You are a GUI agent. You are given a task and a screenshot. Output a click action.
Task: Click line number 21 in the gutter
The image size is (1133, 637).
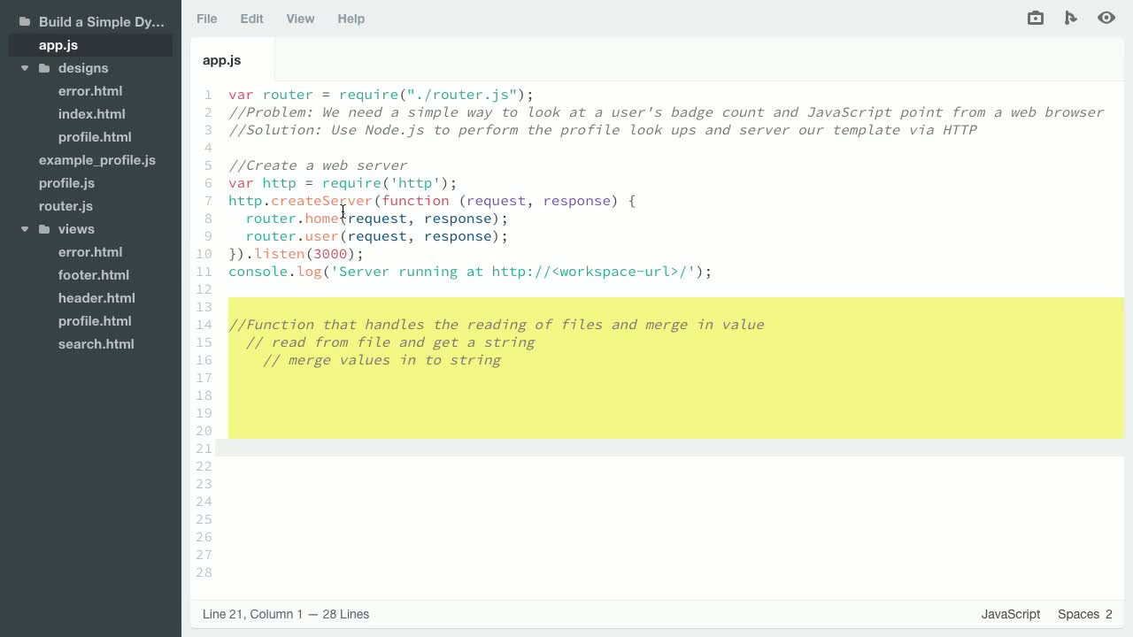(204, 449)
